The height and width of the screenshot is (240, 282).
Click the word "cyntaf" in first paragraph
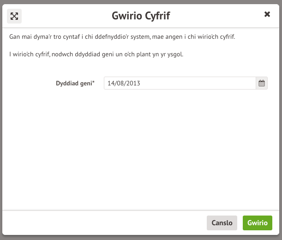point(66,36)
